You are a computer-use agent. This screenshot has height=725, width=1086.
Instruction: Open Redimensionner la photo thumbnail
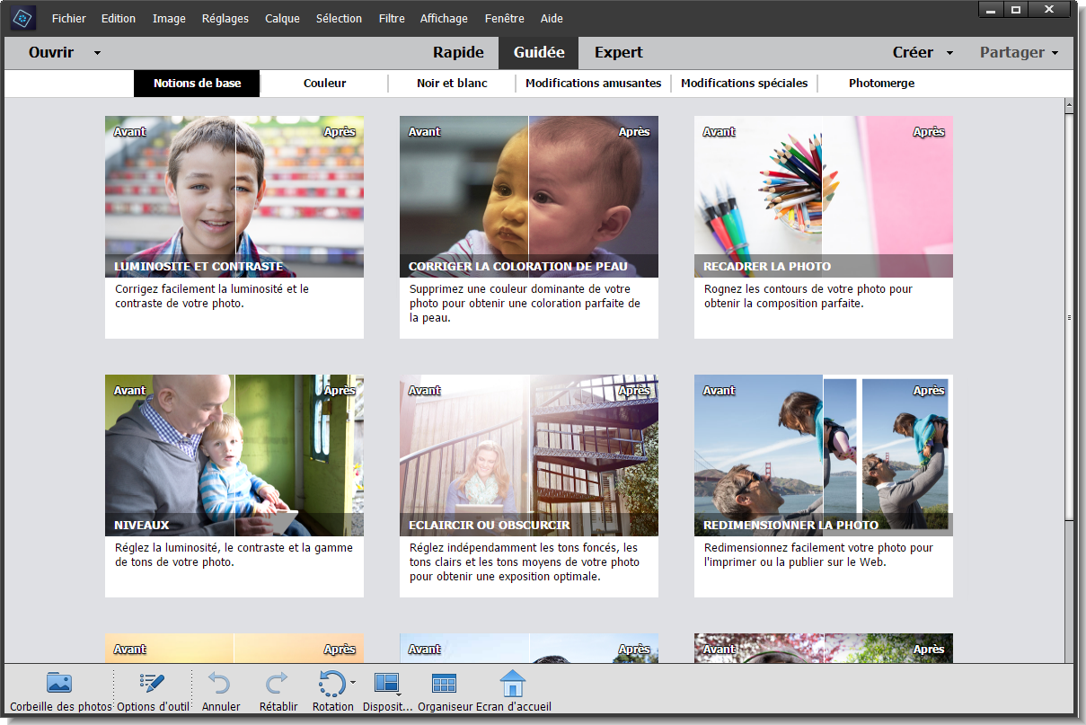tap(824, 455)
